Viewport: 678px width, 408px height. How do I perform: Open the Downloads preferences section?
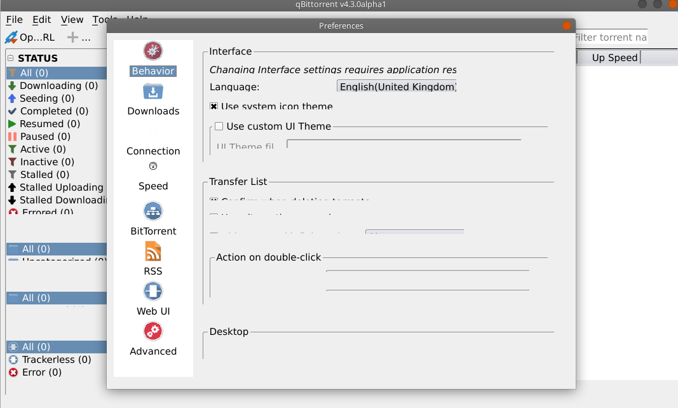(153, 100)
